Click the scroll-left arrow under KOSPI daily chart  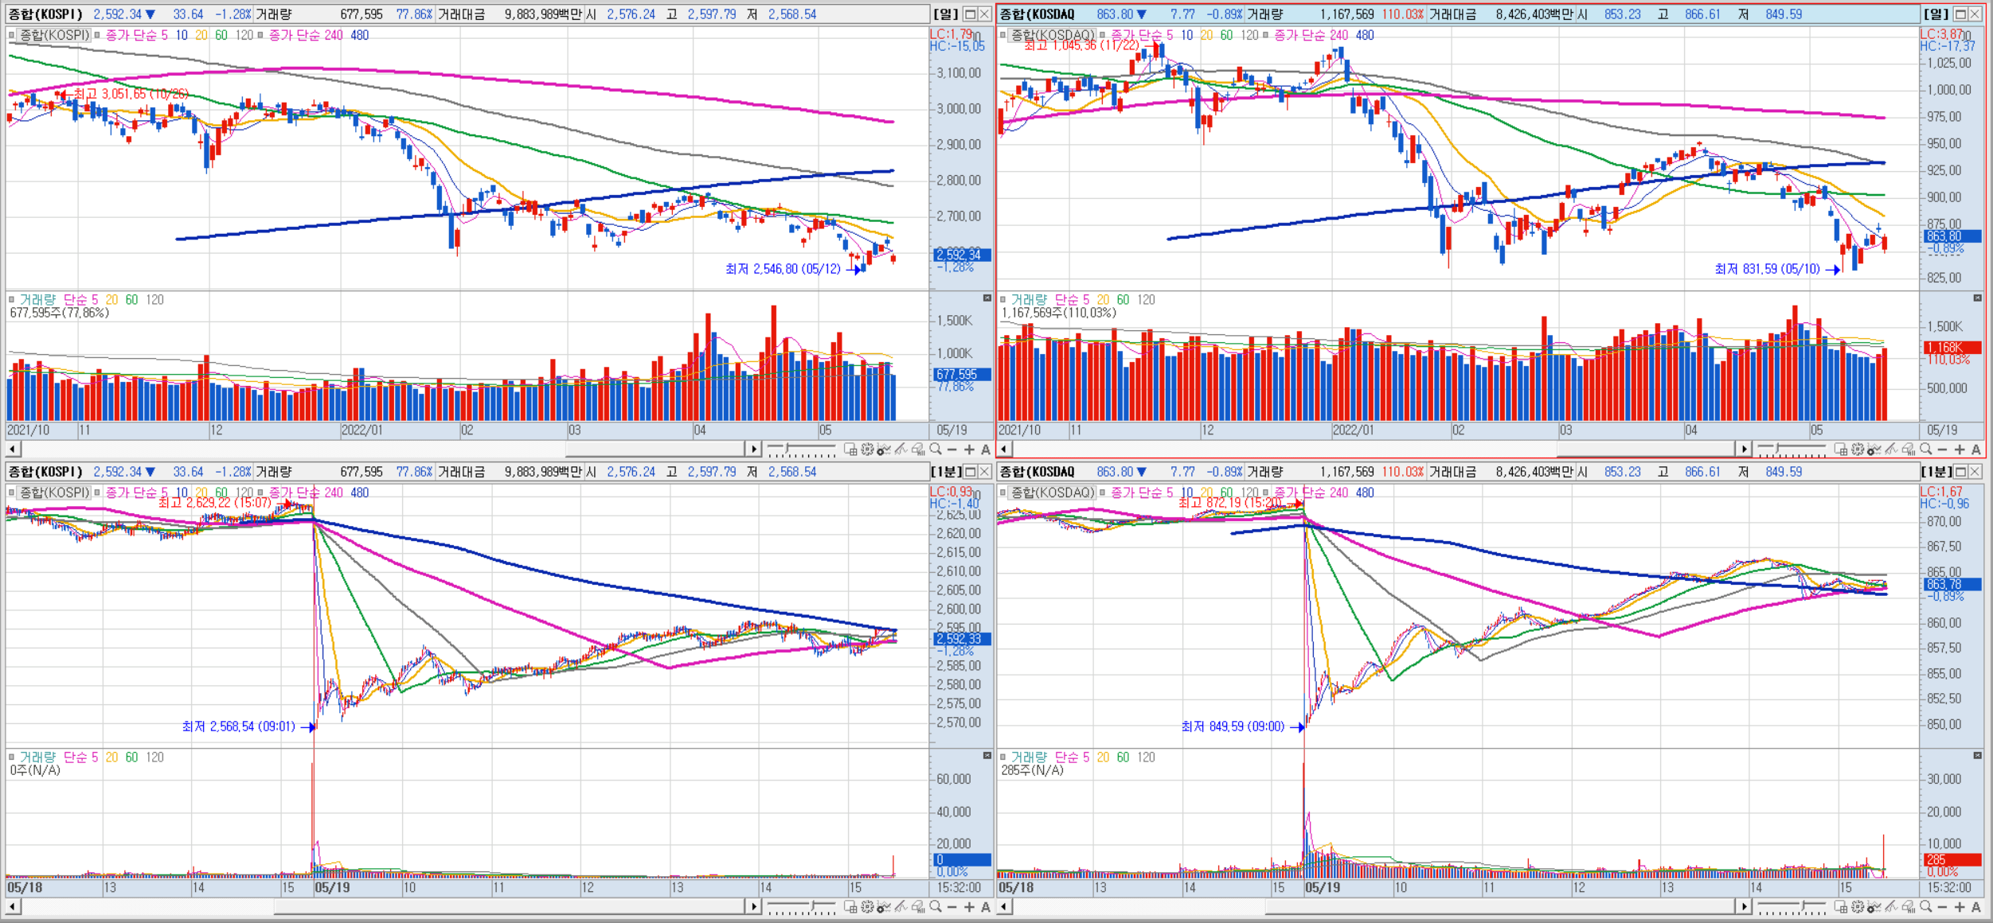pos(13,450)
